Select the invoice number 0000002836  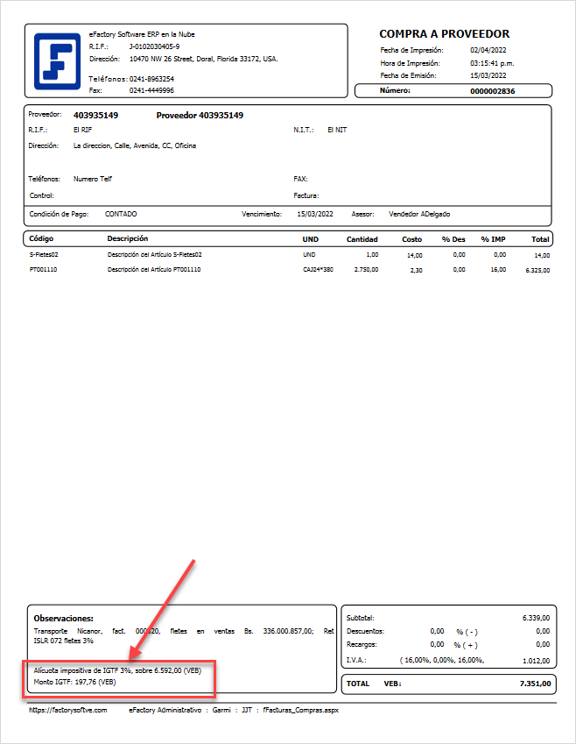coord(492,91)
